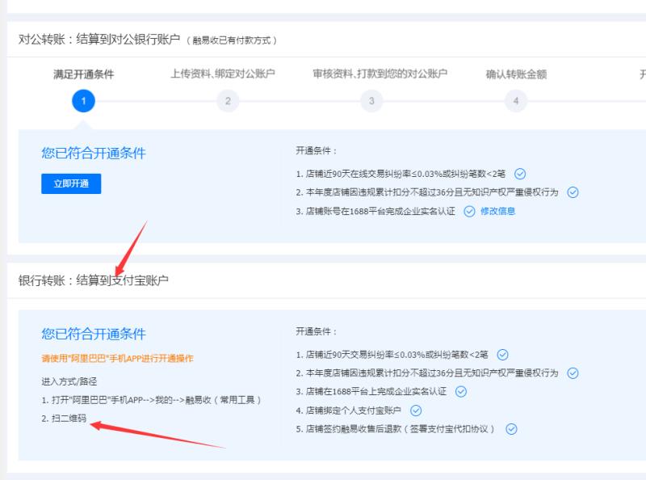Viewport: 646px width, 480px height.
Task: Click check icon before the 修改信息 link
Action: click(x=469, y=211)
